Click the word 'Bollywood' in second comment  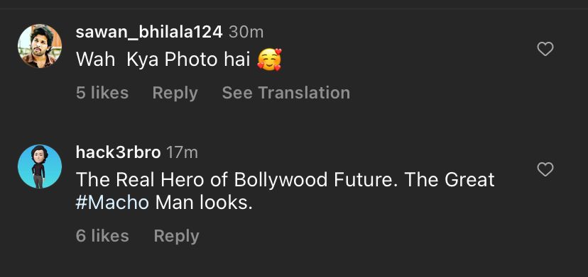pos(281,180)
